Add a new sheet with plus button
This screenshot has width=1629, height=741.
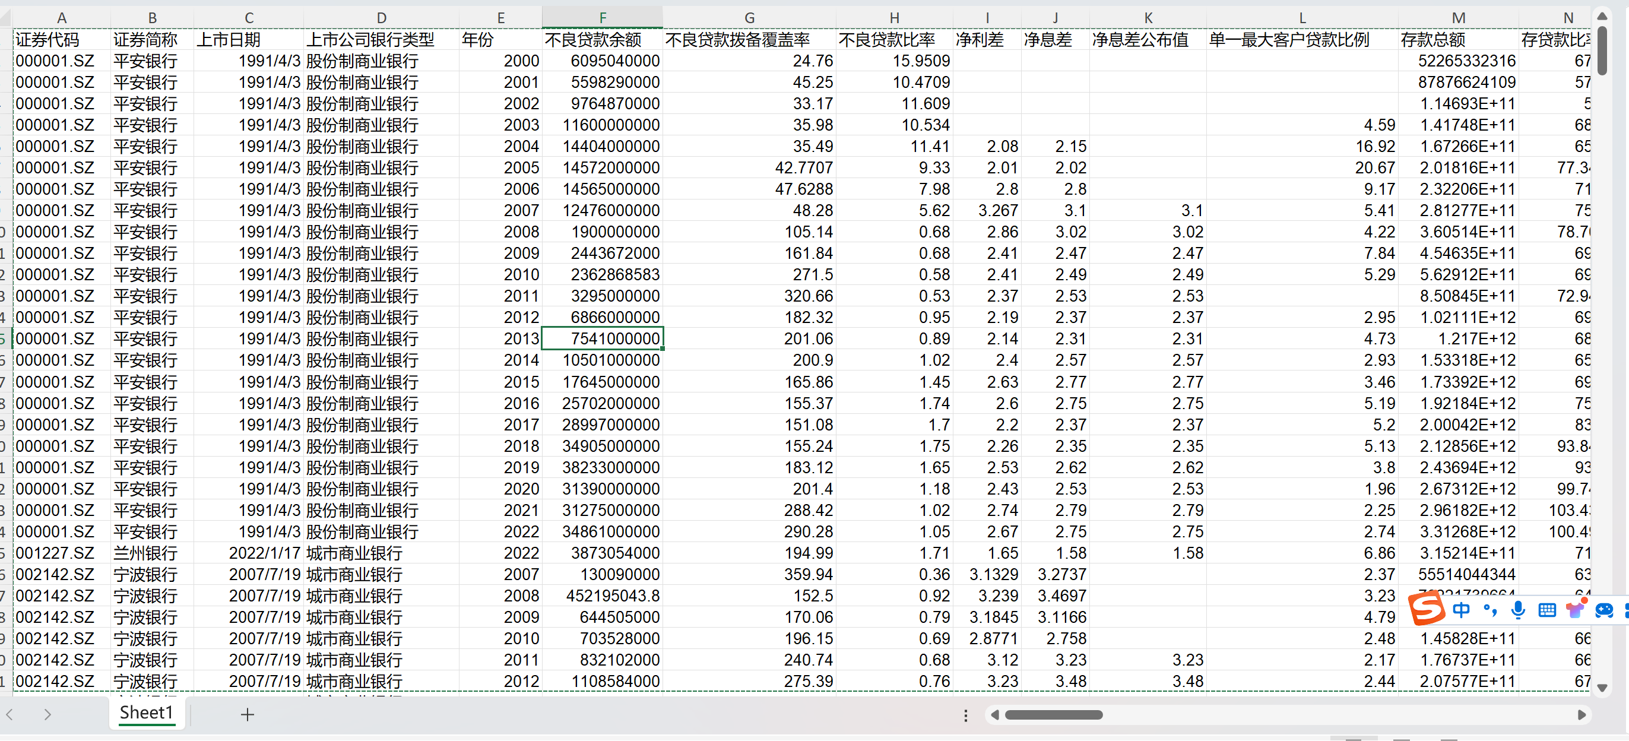pyautogui.click(x=247, y=714)
